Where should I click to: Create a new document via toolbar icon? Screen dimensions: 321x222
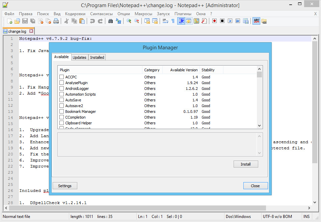[x=9, y=21]
